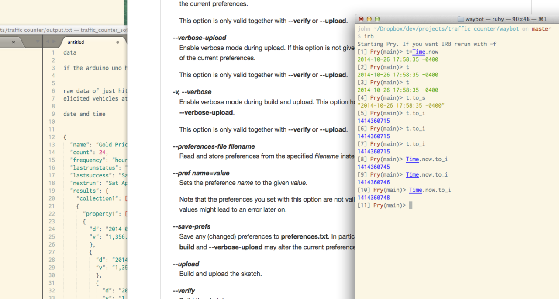Click line number 24 in the editor gutter
559x299 pixels.
[x=52, y=229]
